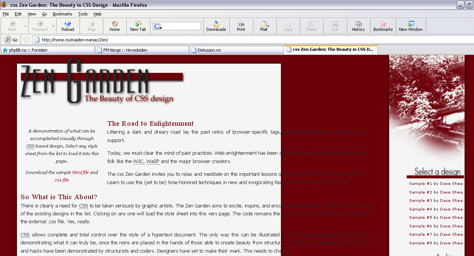Load Sample #6 design
The height and width of the screenshot is (256, 474).
[x=420, y=226]
